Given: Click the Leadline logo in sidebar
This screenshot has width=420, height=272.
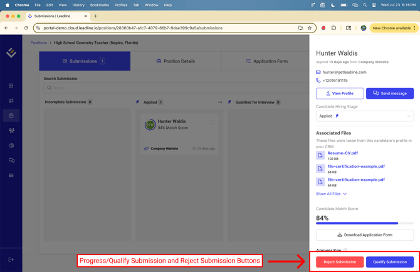Looking at the screenshot, I should click(11, 53).
